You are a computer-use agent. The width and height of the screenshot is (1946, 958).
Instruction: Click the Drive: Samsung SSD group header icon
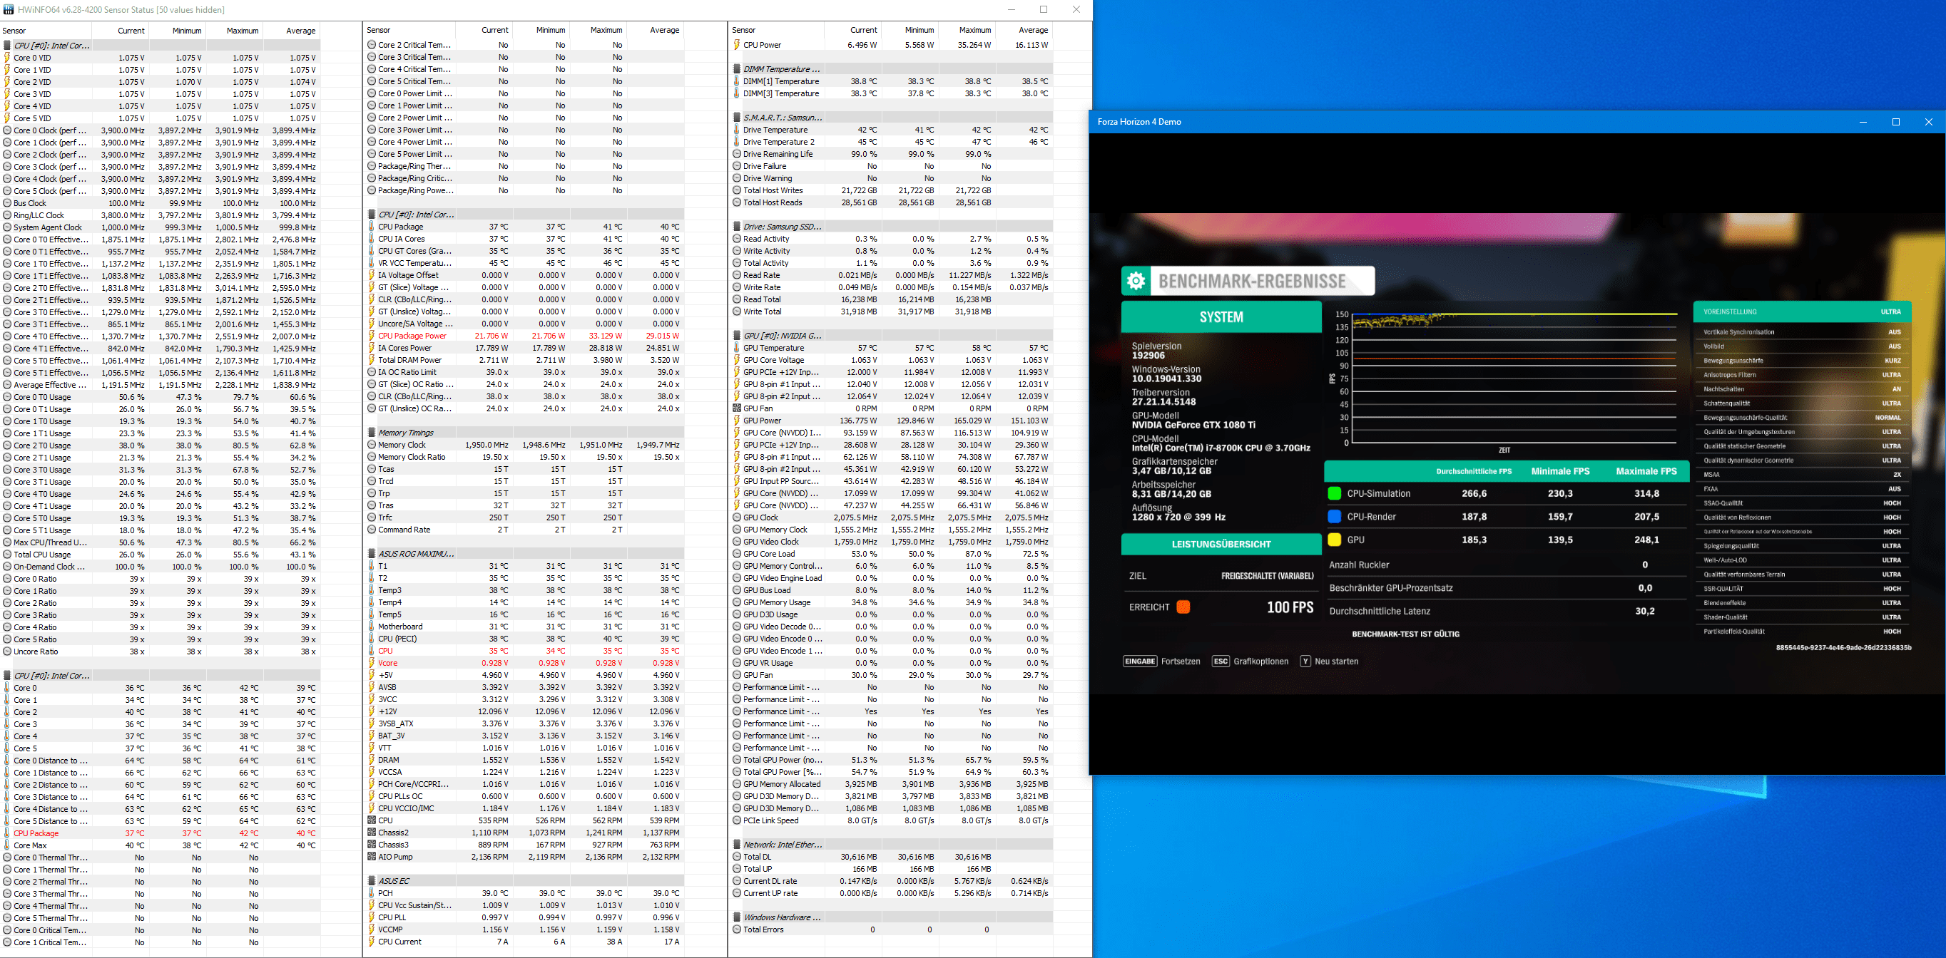[x=737, y=227]
